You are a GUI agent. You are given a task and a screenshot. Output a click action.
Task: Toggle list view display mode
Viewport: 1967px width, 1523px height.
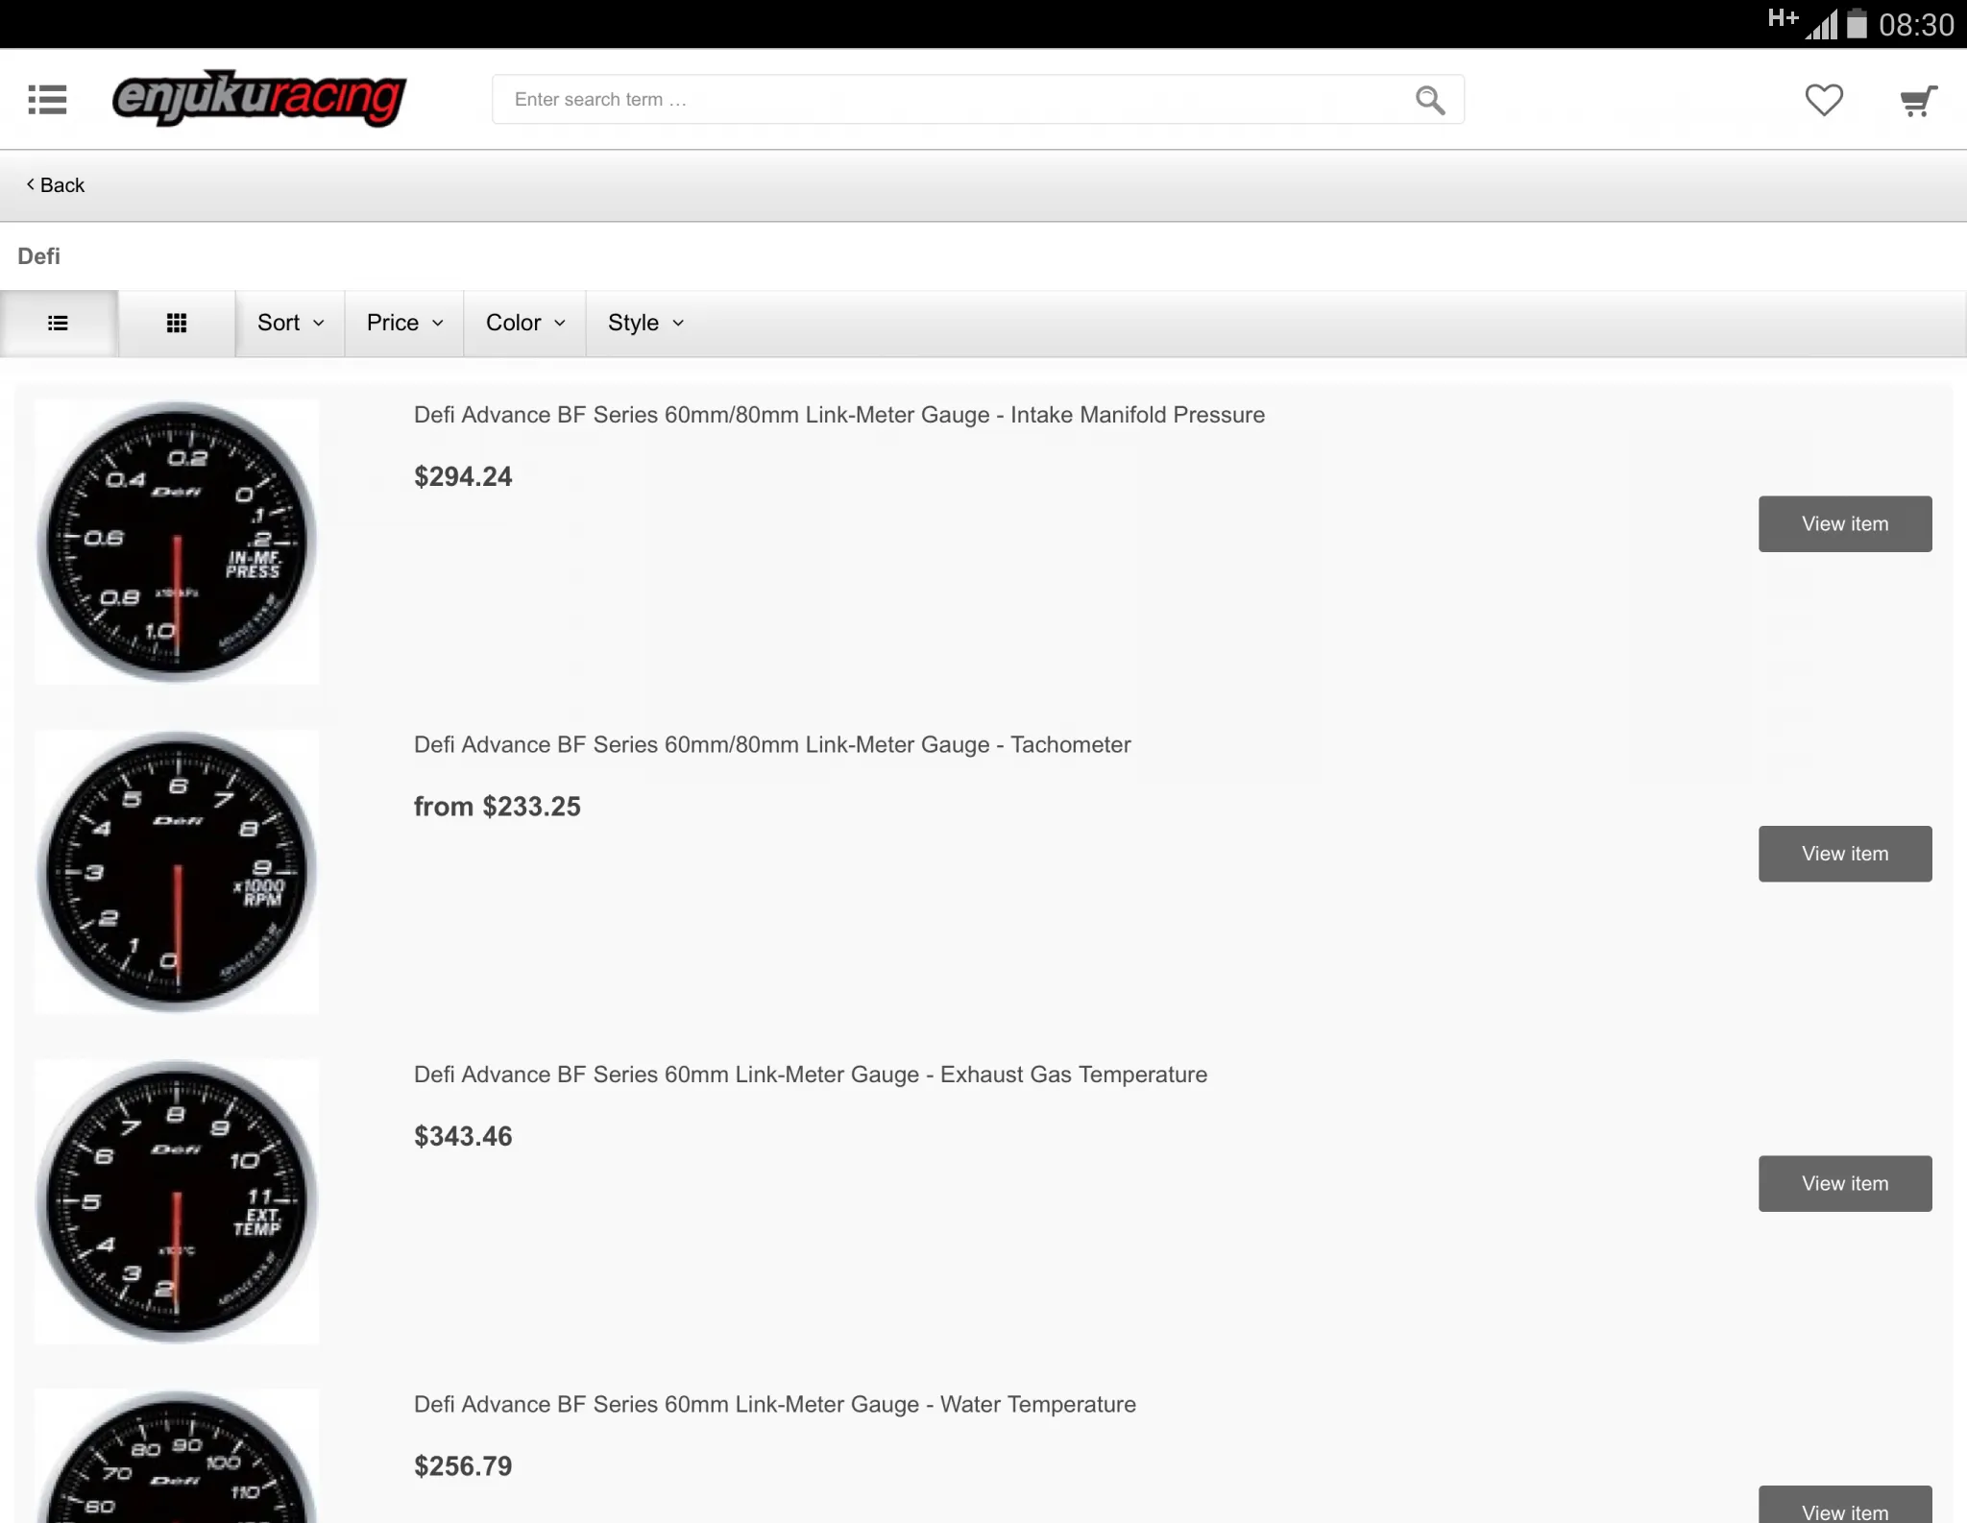(x=58, y=323)
